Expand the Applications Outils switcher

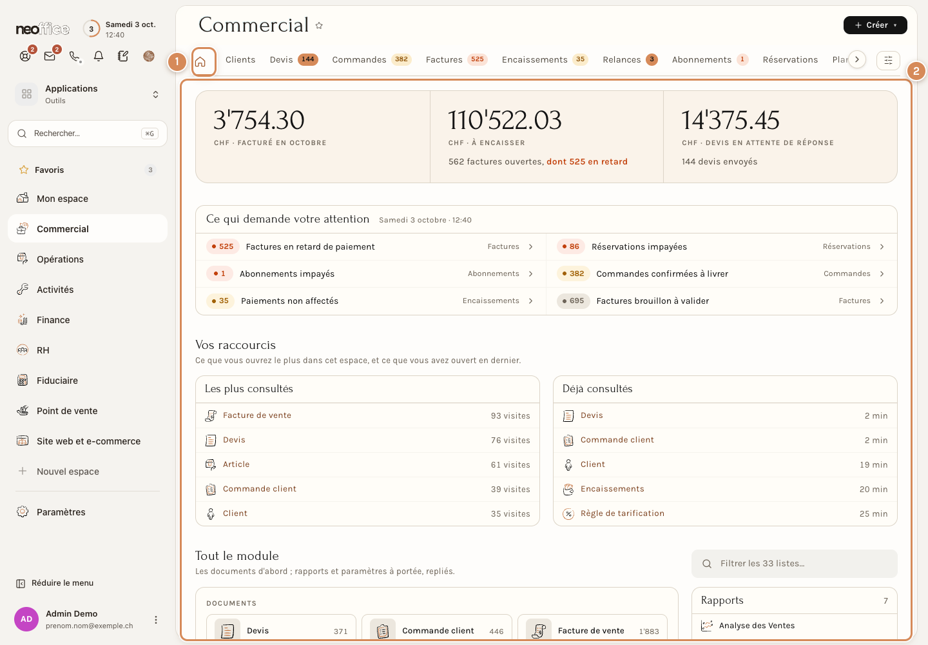[x=88, y=94]
